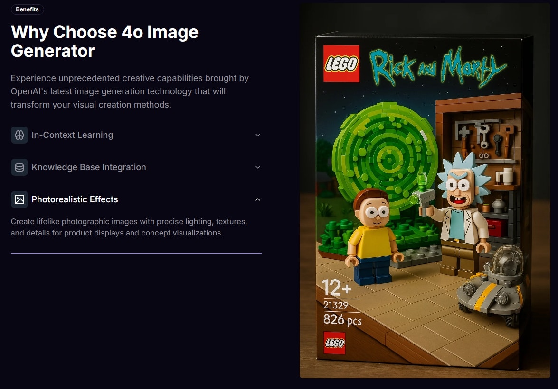558x389 pixels.
Task: Click the red LEGO logo at the box top
Action: click(341, 64)
